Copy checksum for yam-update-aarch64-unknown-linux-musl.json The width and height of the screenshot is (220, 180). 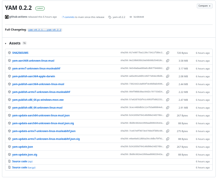coord(168,115)
